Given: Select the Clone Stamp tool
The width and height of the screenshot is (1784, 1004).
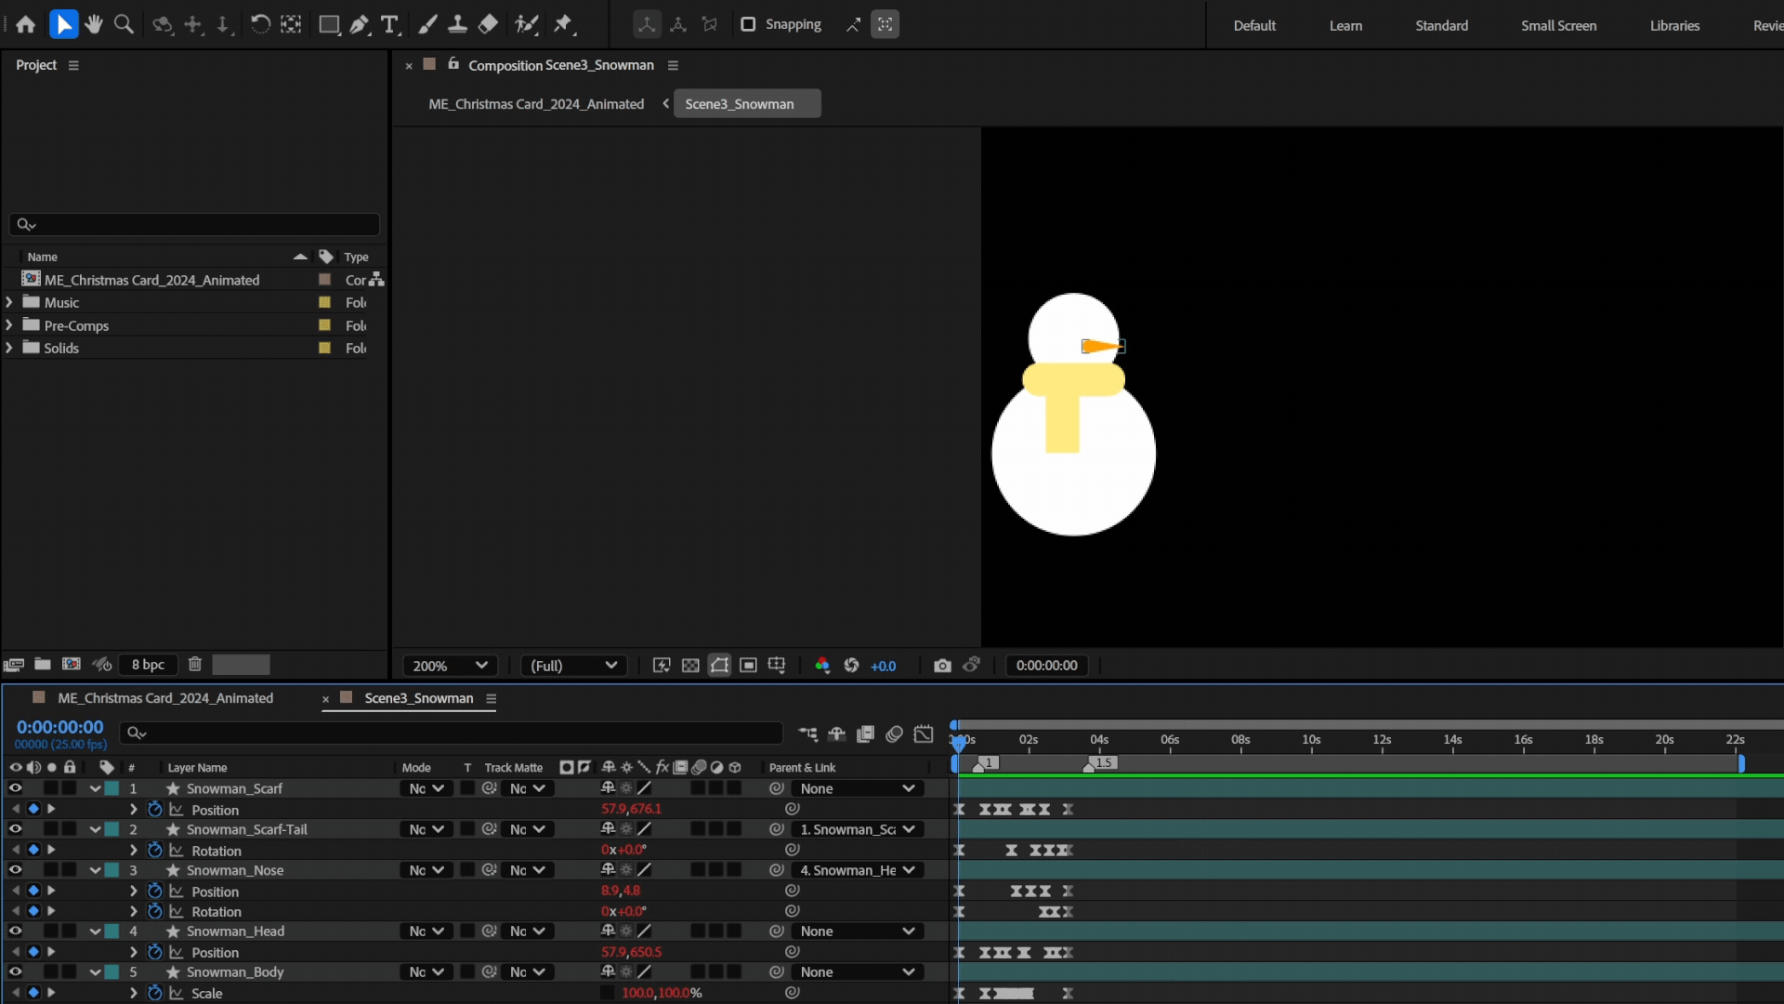Looking at the screenshot, I should point(457,24).
